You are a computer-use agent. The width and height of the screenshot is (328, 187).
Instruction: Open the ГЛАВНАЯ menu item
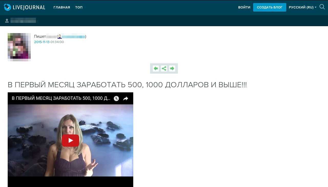coord(62,7)
